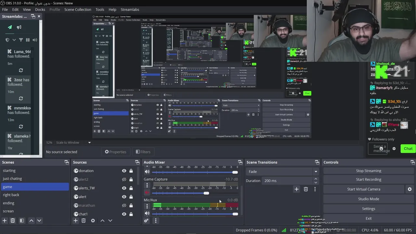Open the Fade transition dropdown

[x=282, y=172]
